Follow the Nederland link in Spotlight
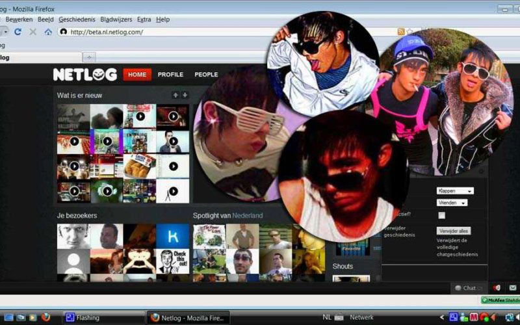This screenshot has width=520, height=325. coord(248,216)
